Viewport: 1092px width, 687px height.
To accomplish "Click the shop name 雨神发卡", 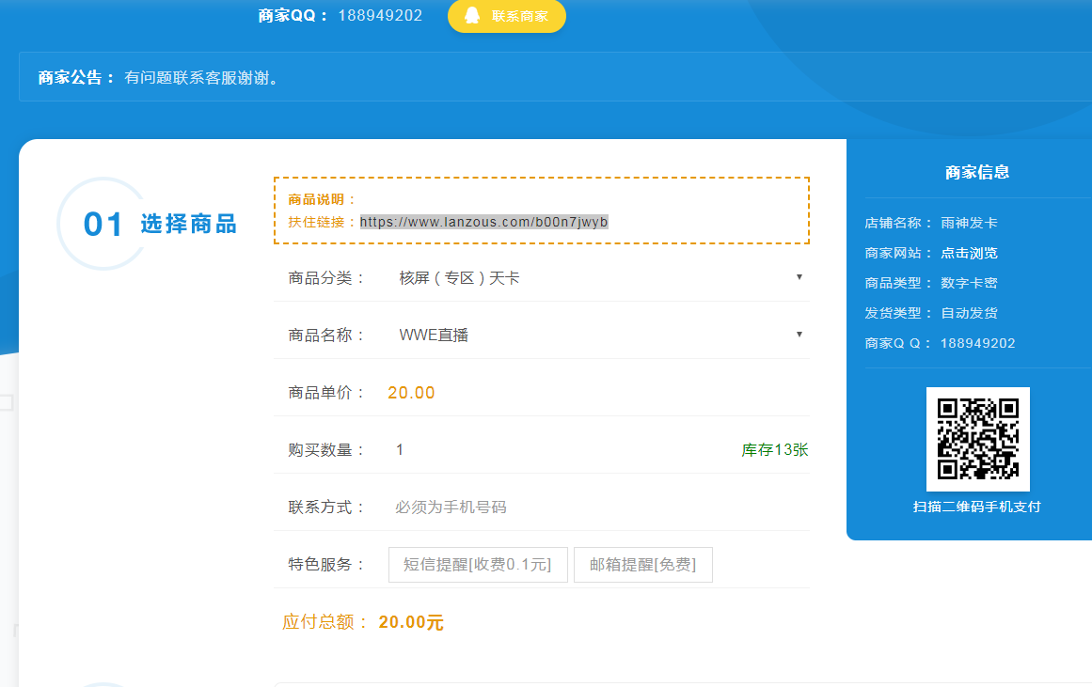I will [969, 223].
